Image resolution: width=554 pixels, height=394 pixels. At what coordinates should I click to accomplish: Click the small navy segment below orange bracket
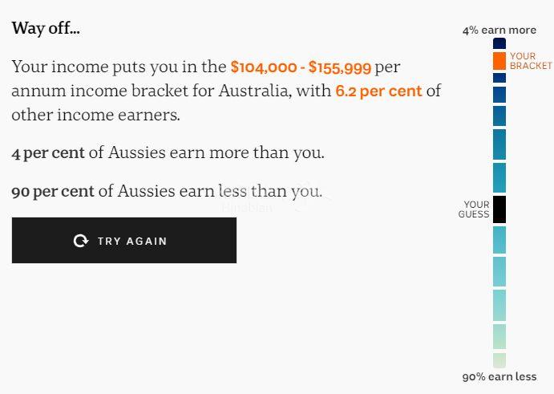coord(499,78)
